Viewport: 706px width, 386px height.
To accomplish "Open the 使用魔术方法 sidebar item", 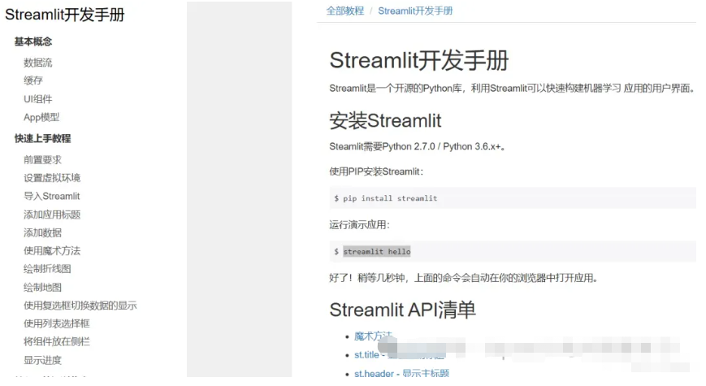I will (52, 250).
